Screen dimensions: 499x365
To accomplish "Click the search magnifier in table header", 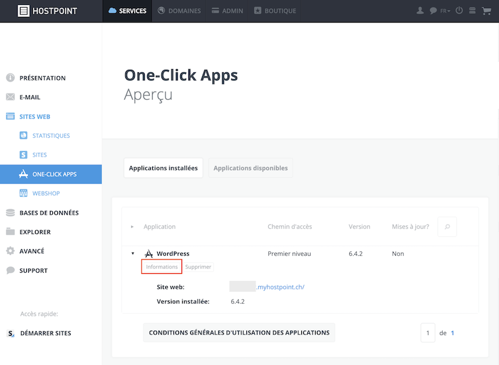I will pyautogui.click(x=447, y=226).
